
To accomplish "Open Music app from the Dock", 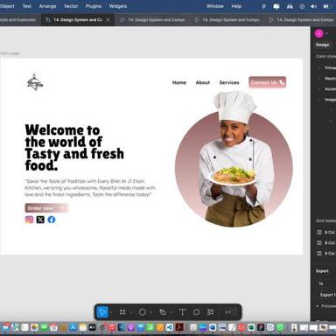I will tap(111, 327).
